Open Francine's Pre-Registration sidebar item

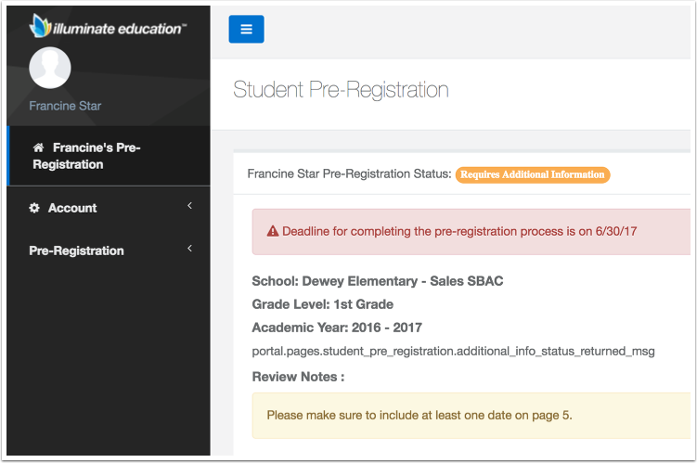pos(109,156)
